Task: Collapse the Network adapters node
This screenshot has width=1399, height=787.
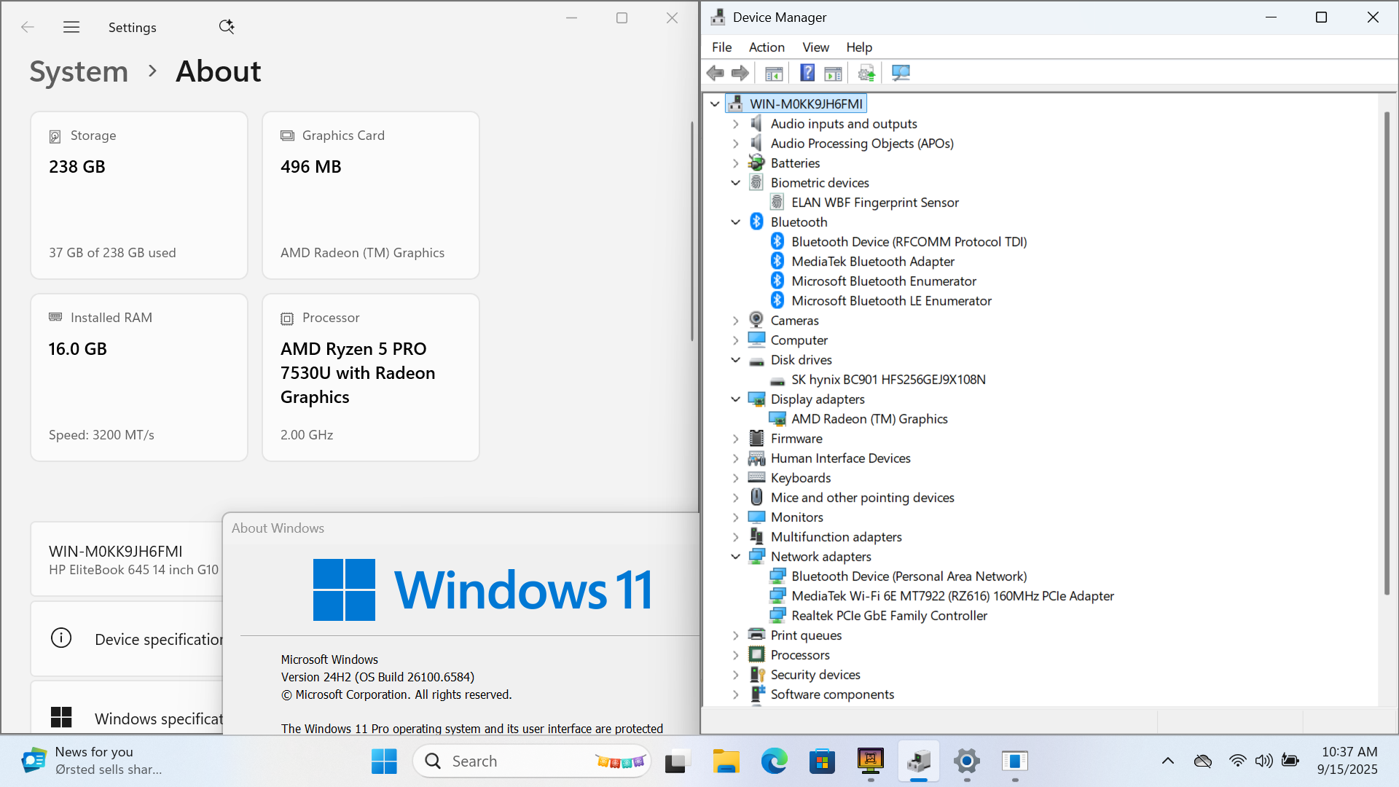Action: click(735, 557)
